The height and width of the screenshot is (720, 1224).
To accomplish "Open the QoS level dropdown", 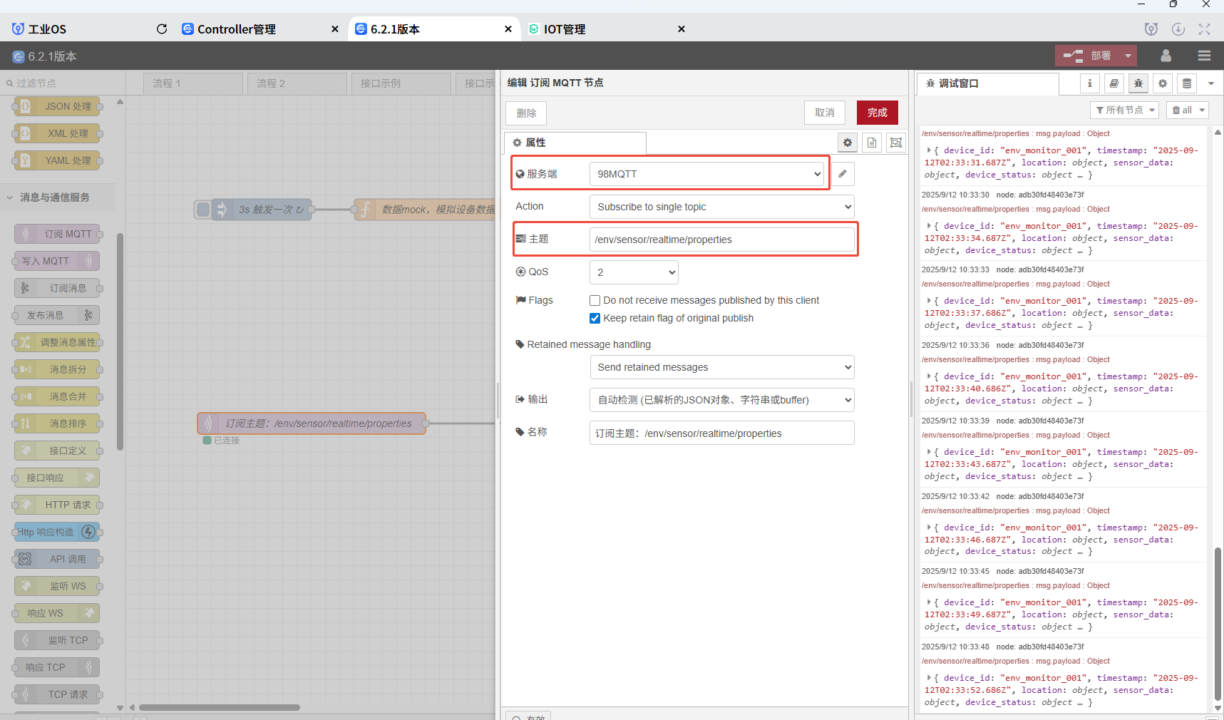I will pos(634,272).
